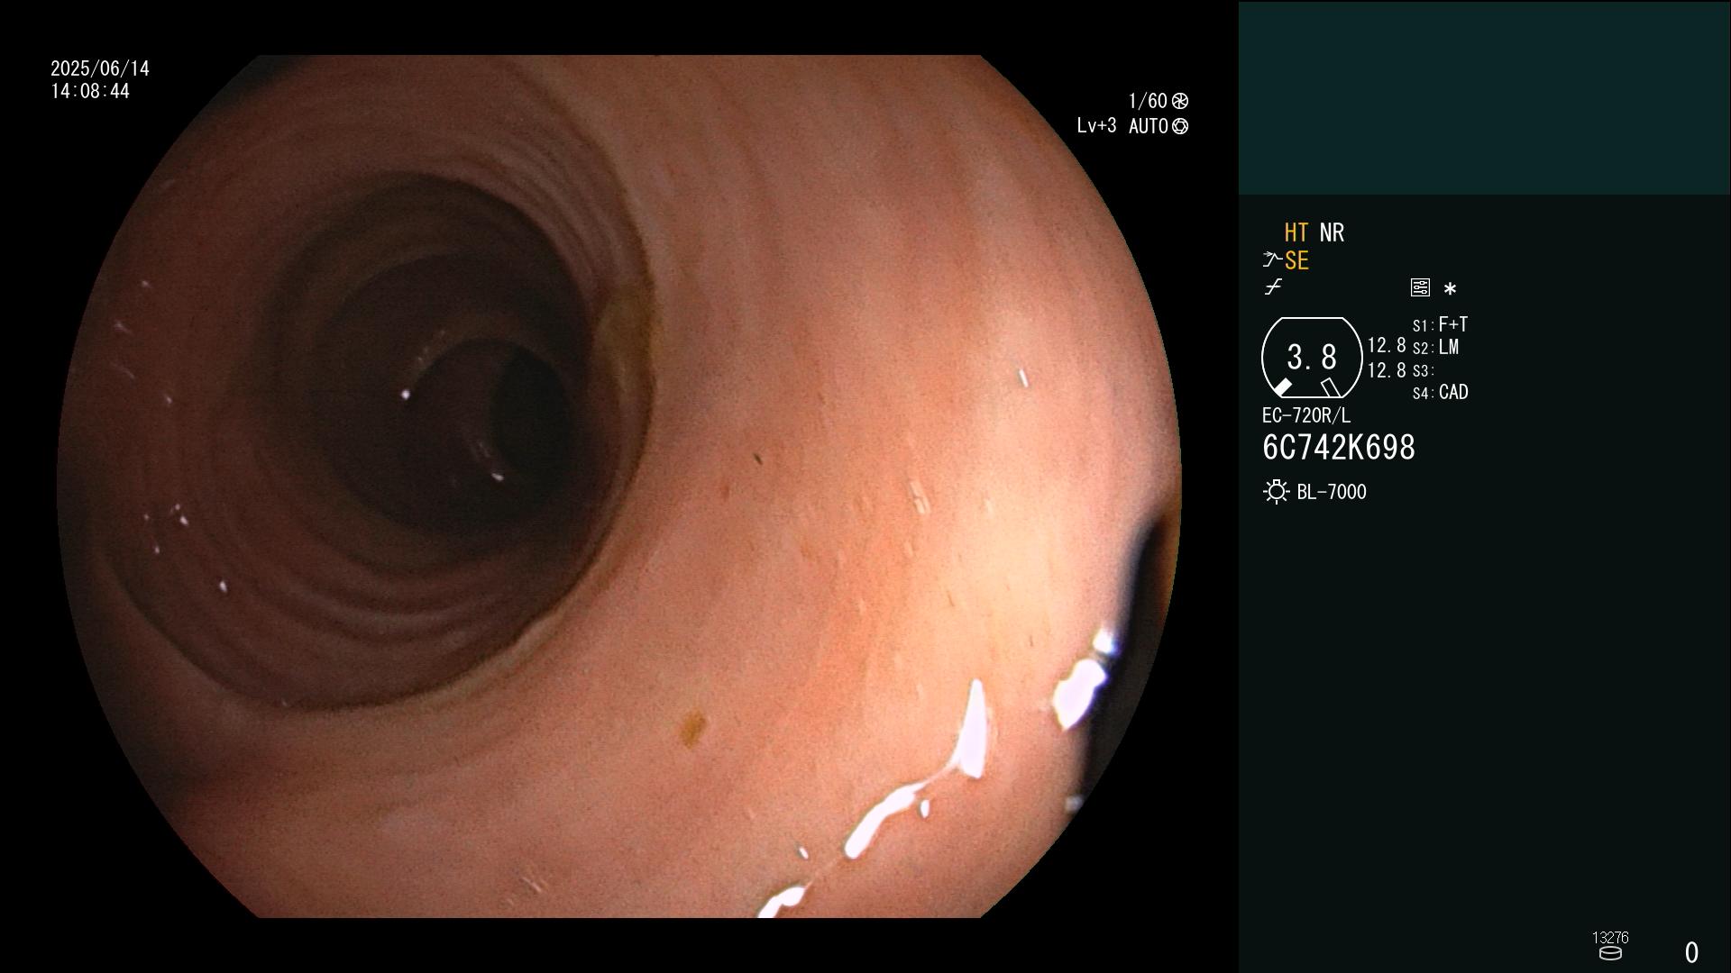Select the S4: CAD switch assignment
The image size is (1731, 973).
1440,393
